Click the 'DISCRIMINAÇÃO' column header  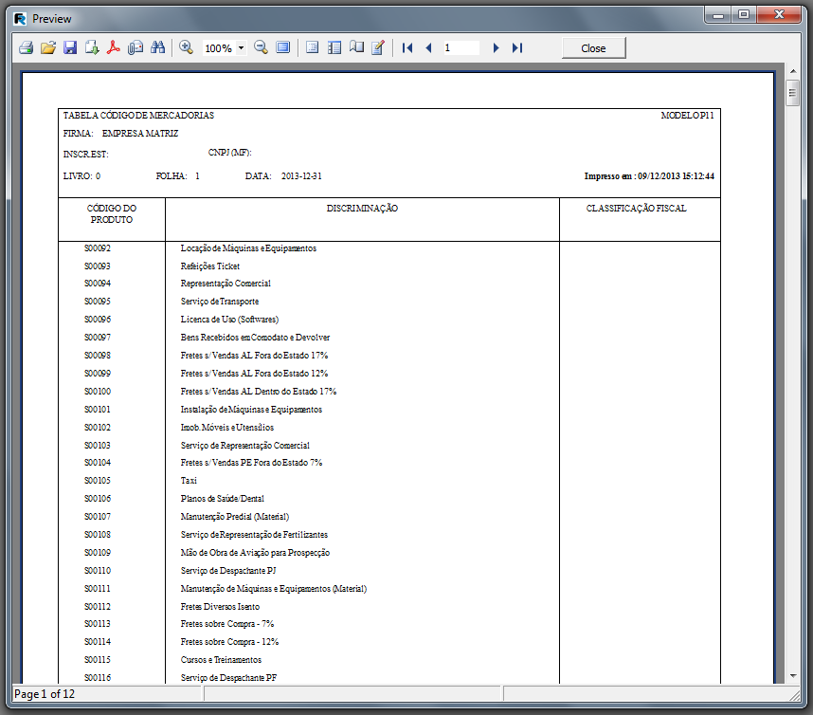362,208
